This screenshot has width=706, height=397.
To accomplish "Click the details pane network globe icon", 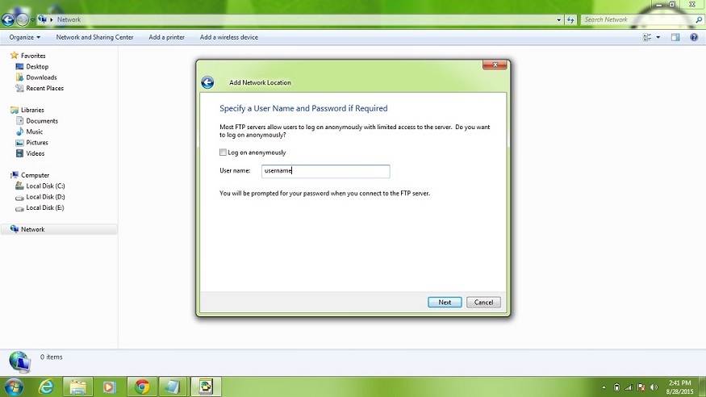I will point(20,361).
